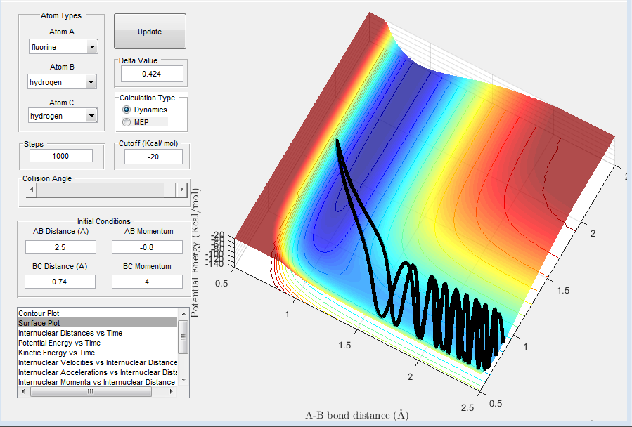Select Contour Plot from the list
The height and width of the screenshot is (427, 632).
[97, 313]
